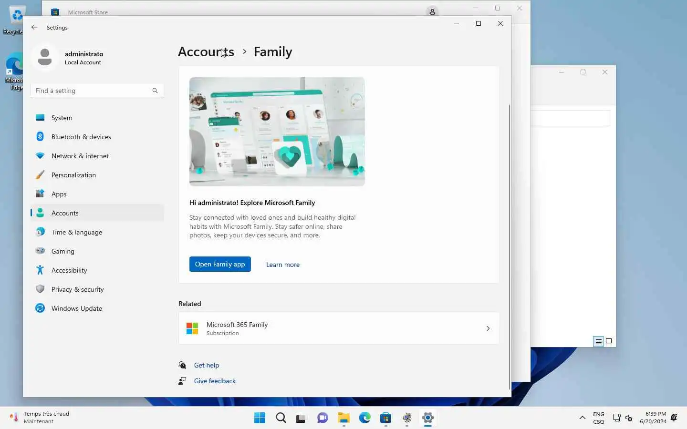Click the administrato profile avatar
The height and width of the screenshot is (429, 687).
(x=45, y=57)
